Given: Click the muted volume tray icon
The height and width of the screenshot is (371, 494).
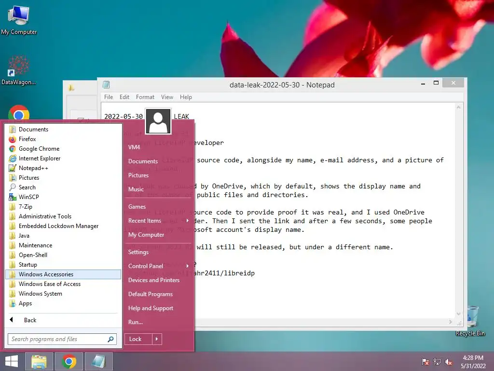Looking at the screenshot, I should point(449,362).
